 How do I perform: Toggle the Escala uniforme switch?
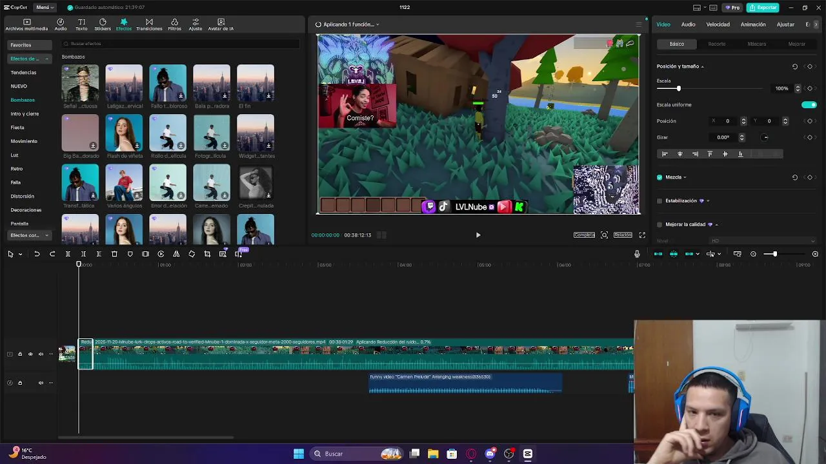809,104
